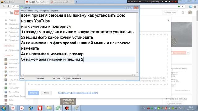Click AkelPad horizontal scrollbar right arrow
198x111 pixels.
coord(135,75)
